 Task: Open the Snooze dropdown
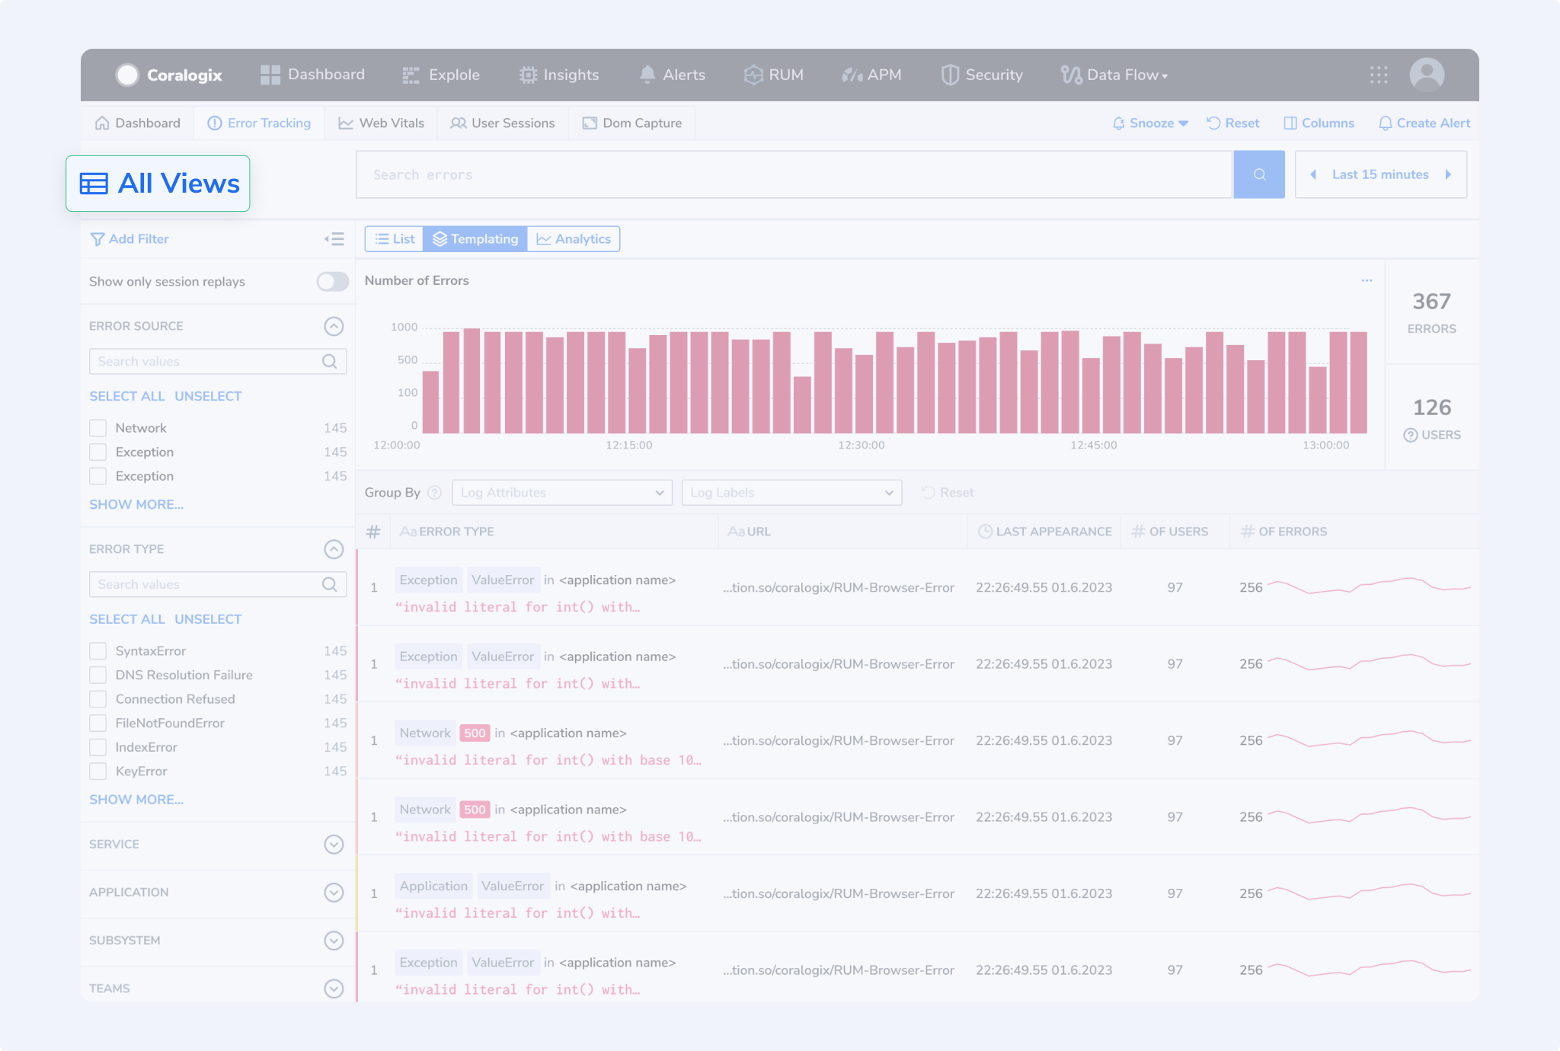click(1150, 123)
